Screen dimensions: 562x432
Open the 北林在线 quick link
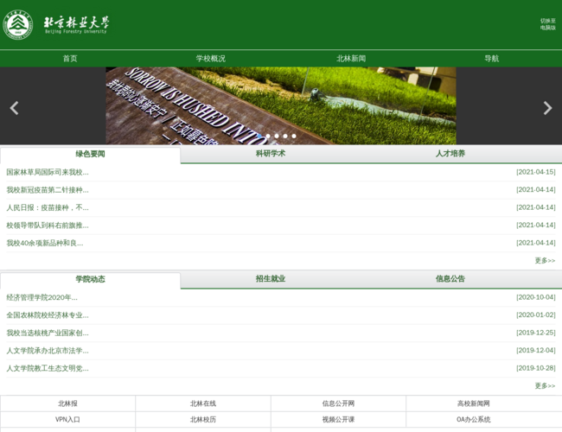[x=203, y=403]
